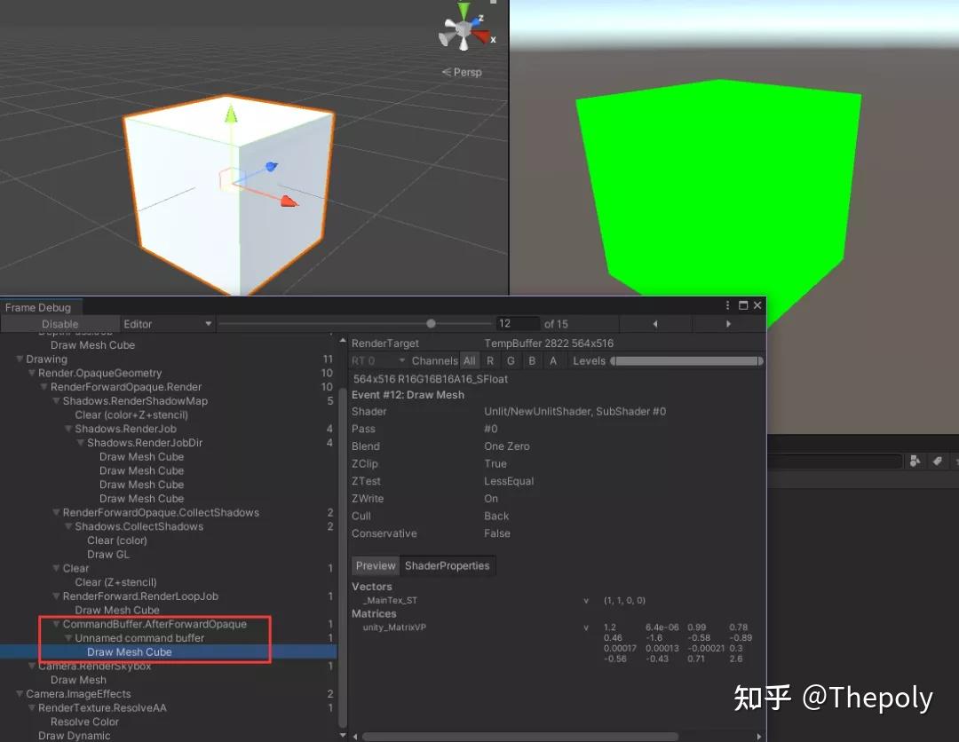
Task: Click the label/tag icon on the right panel
Action: [939, 460]
